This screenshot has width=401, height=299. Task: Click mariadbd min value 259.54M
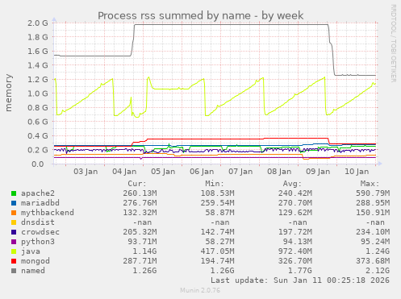click(x=217, y=203)
